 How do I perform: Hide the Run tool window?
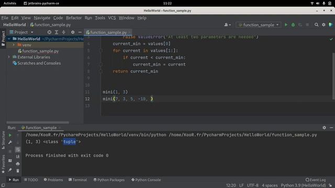(331, 127)
